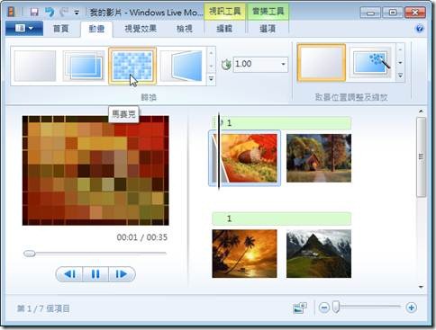The height and width of the screenshot is (330, 436).
Task: Click the mosaic preview monitor image
Action: (x=95, y=170)
